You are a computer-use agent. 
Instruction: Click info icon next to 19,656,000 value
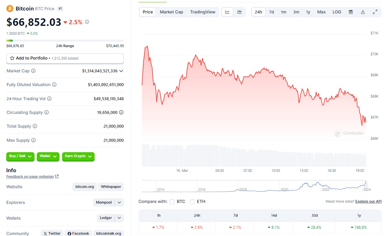point(121,113)
